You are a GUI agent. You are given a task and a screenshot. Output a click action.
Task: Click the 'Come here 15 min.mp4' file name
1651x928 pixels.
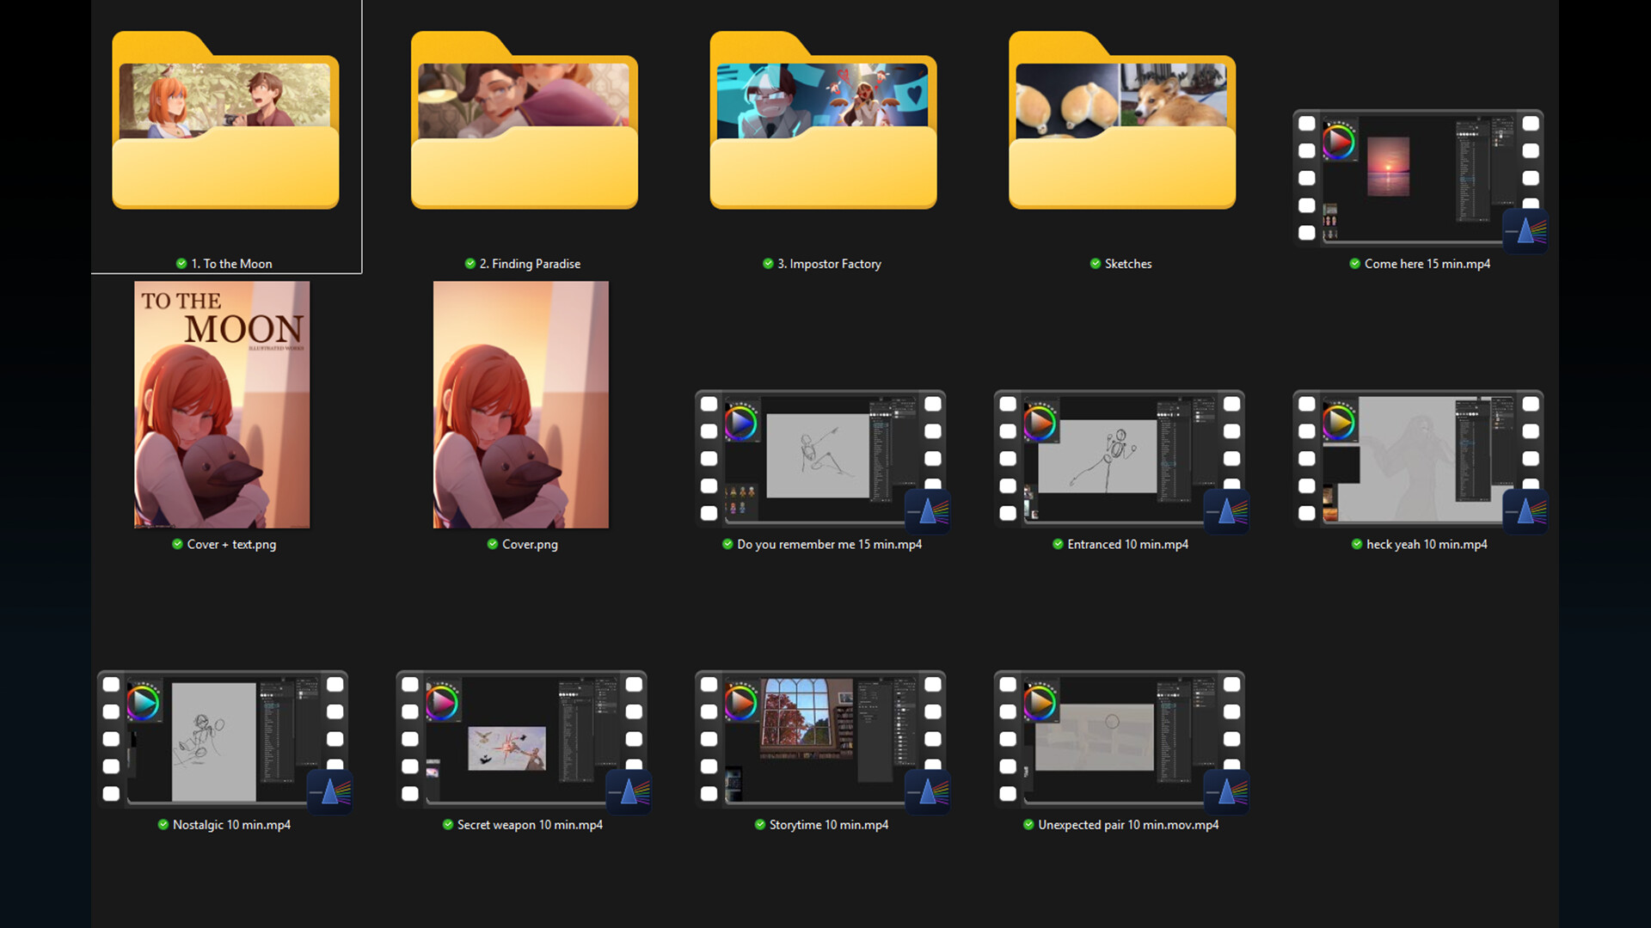1427,264
